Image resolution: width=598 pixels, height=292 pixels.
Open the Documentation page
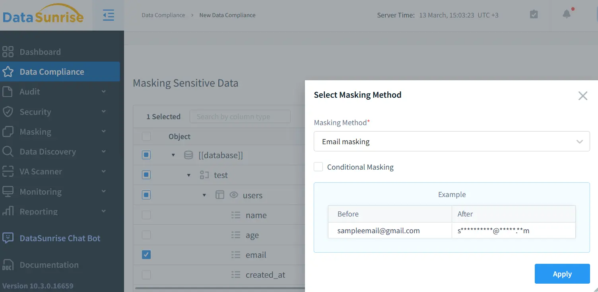(49, 265)
